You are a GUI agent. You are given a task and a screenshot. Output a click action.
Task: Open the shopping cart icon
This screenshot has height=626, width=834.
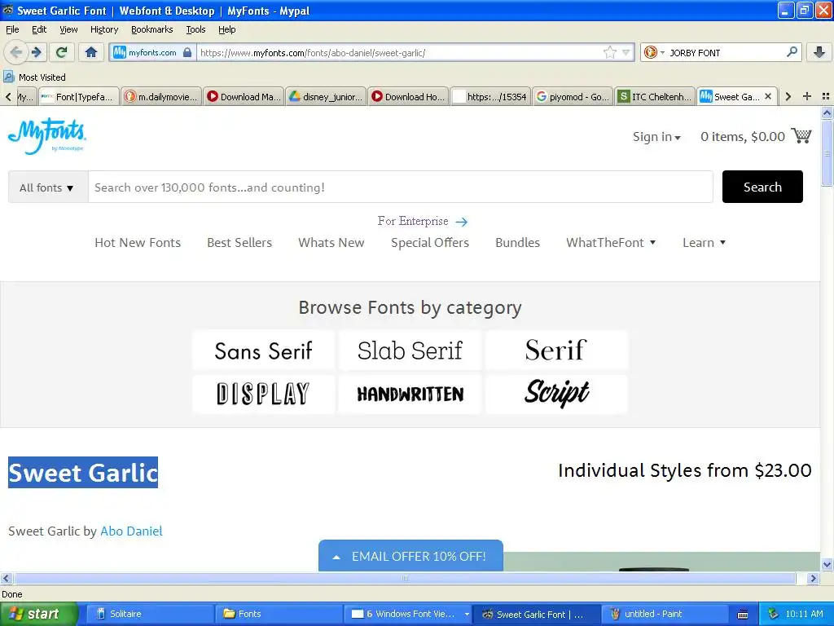click(801, 136)
